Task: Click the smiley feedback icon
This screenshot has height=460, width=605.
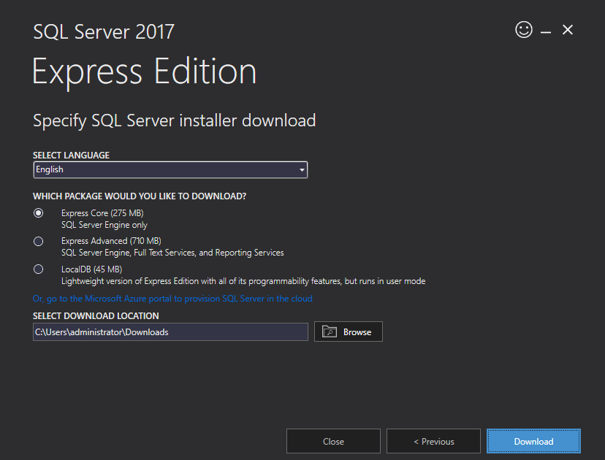Action: [524, 30]
